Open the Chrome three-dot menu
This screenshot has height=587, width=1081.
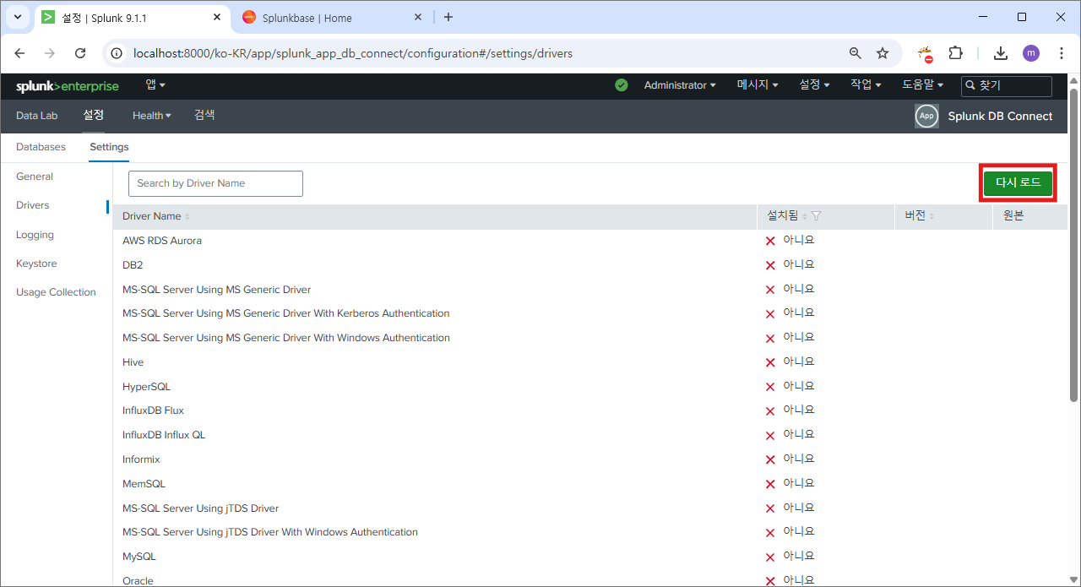pyautogui.click(x=1062, y=53)
